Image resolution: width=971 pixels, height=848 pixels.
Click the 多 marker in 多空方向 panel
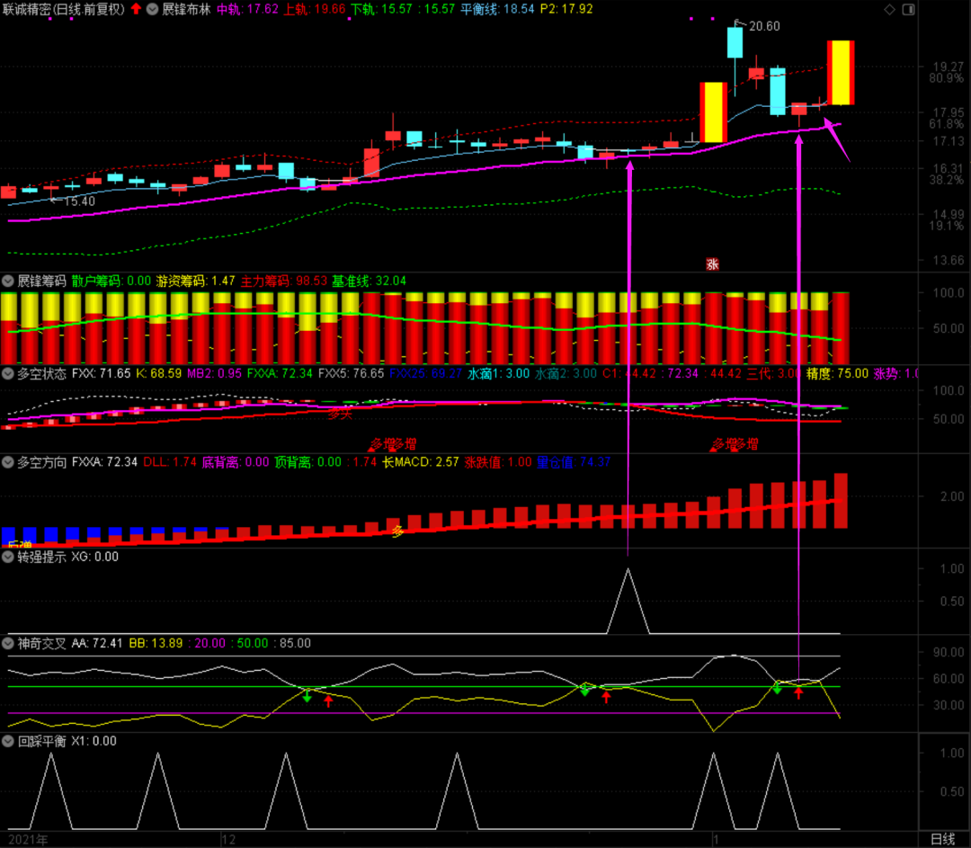click(397, 531)
